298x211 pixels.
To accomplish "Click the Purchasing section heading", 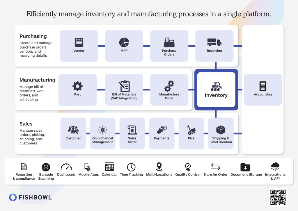I will click(x=33, y=36).
